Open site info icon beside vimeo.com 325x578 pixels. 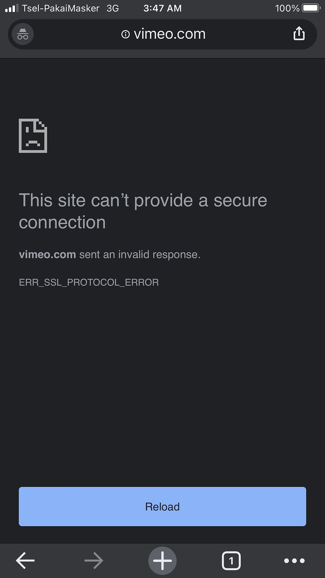click(x=125, y=34)
